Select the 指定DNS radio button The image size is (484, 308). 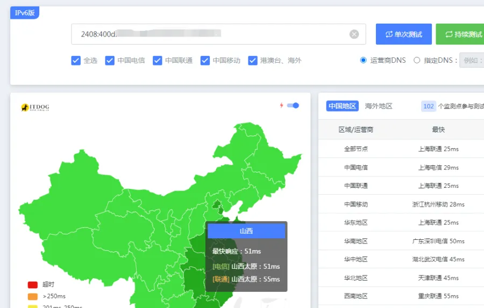click(417, 60)
